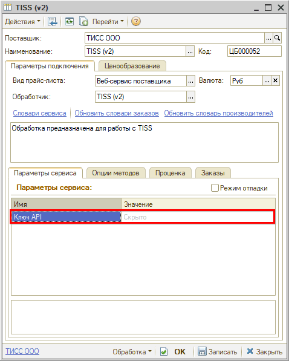Click the find-in-list toolbar icon
289x361 pixels.
coord(52,22)
